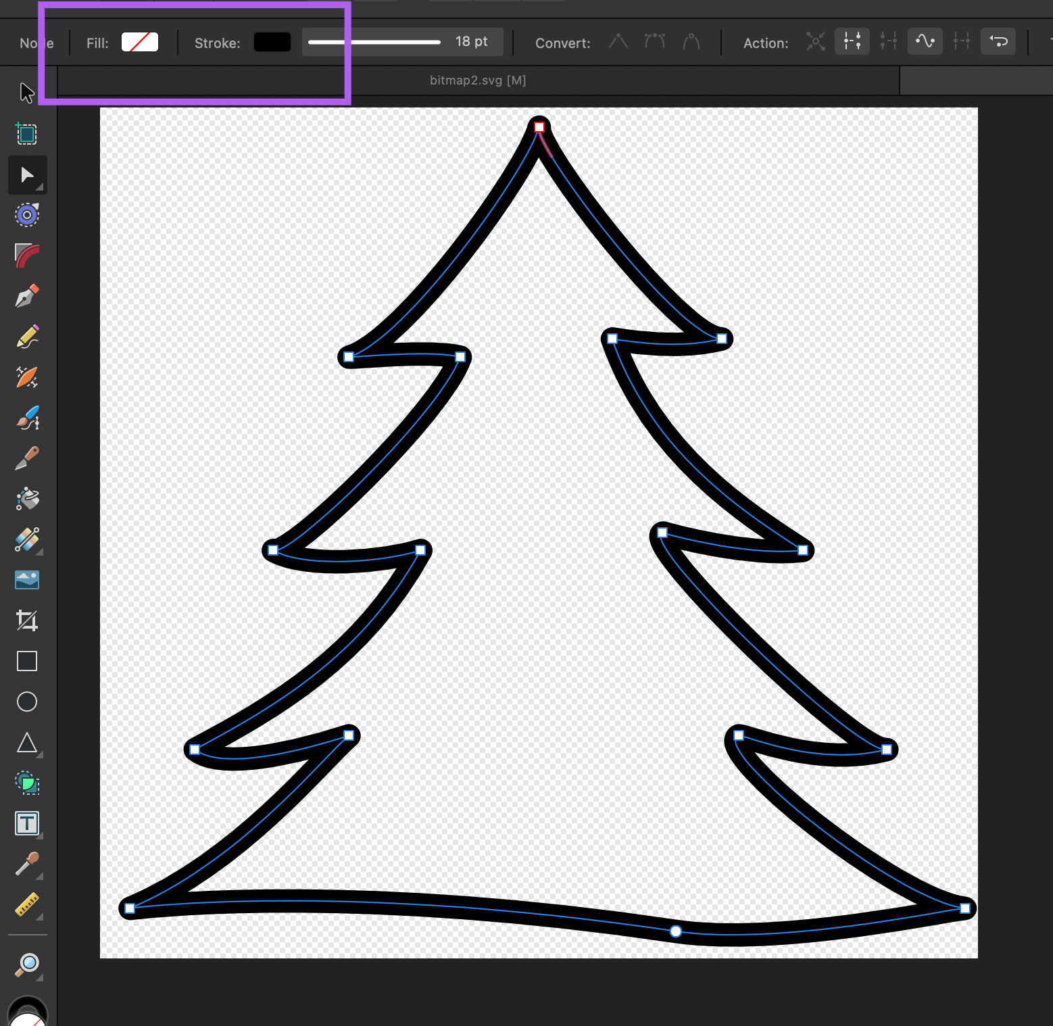Image resolution: width=1053 pixels, height=1026 pixels.
Task: Select the Pencil tool
Action: point(27,336)
